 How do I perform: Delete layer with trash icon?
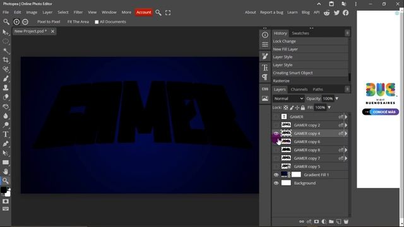(x=346, y=221)
